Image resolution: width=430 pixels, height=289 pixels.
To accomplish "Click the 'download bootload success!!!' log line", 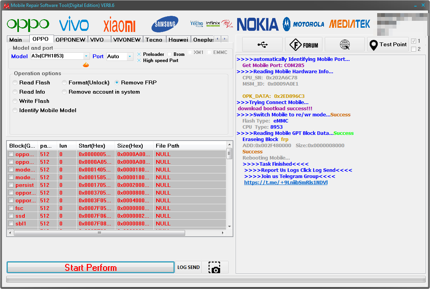I will click(275, 109).
